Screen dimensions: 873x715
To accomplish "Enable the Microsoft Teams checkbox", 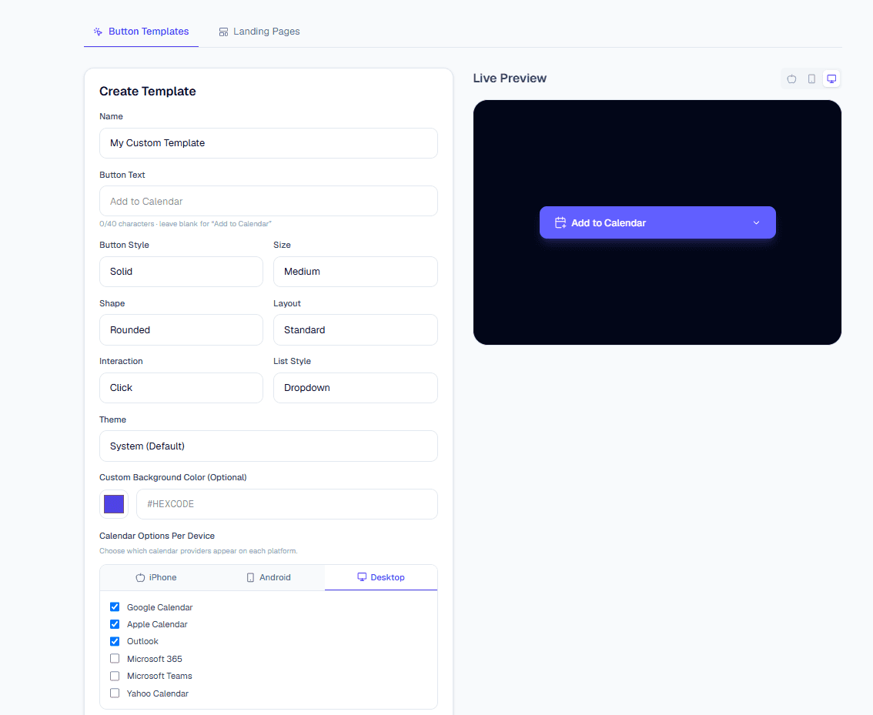I will click(x=115, y=676).
